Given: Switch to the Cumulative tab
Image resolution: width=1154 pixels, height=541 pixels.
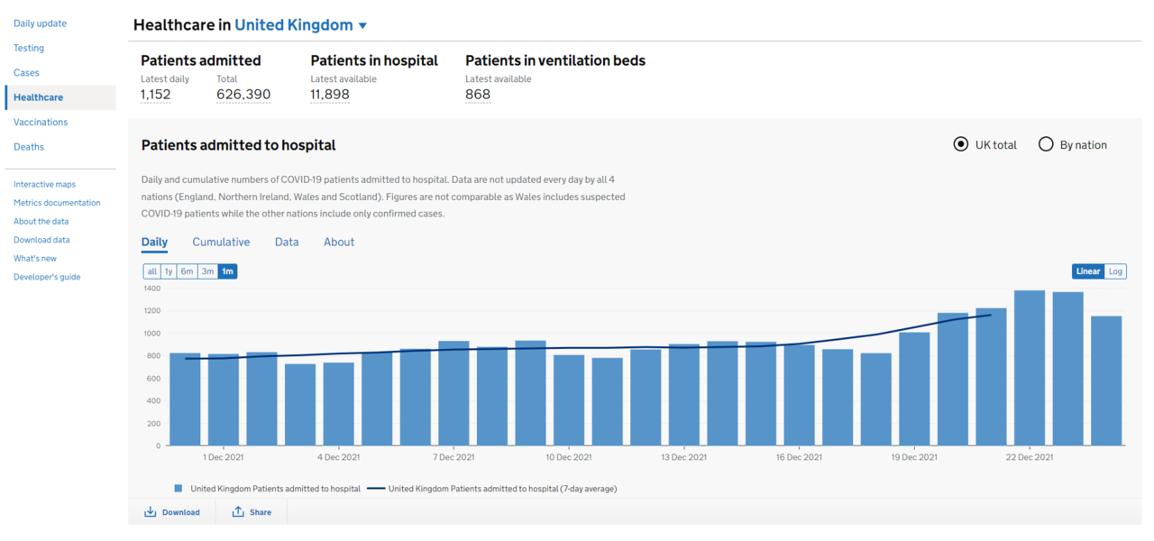Looking at the screenshot, I should point(221,242).
